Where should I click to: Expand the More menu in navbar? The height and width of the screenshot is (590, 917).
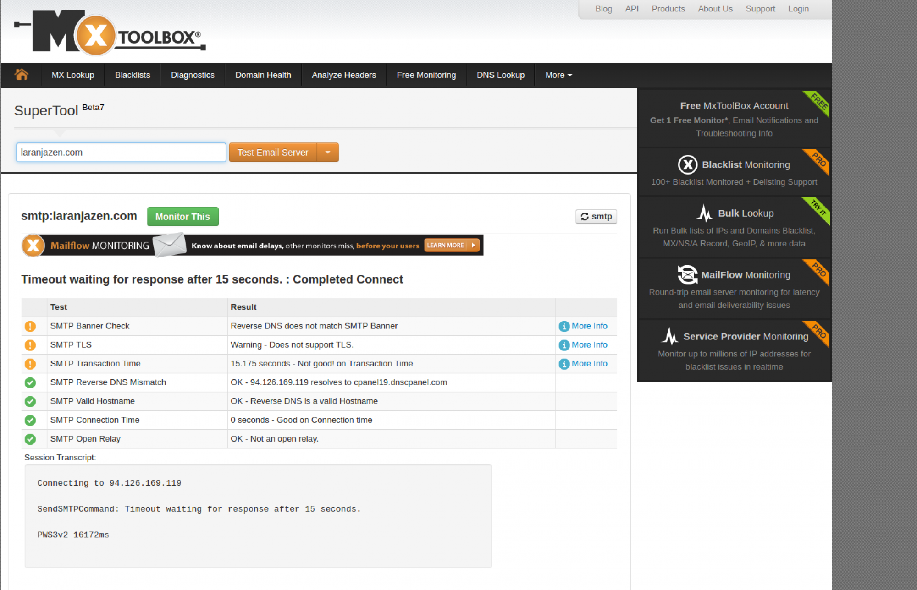(x=558, y=75)
